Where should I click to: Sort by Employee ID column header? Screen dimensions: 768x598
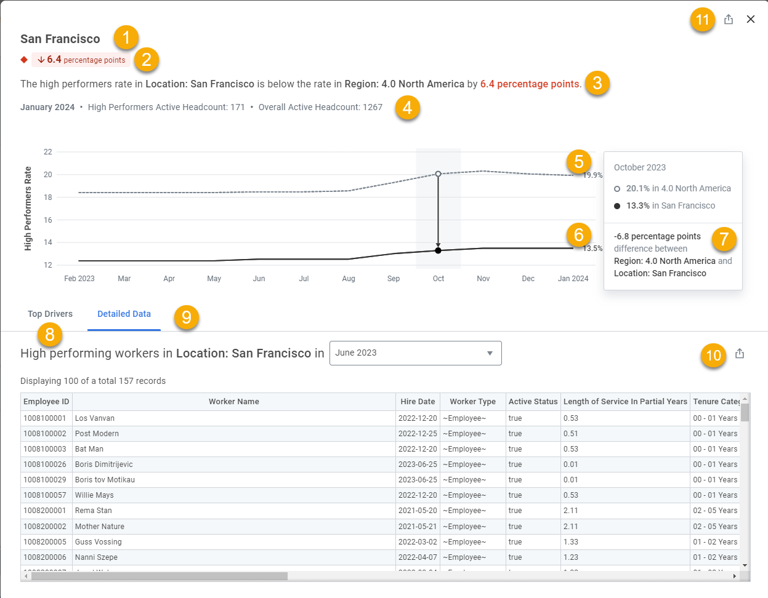(46, 402)
